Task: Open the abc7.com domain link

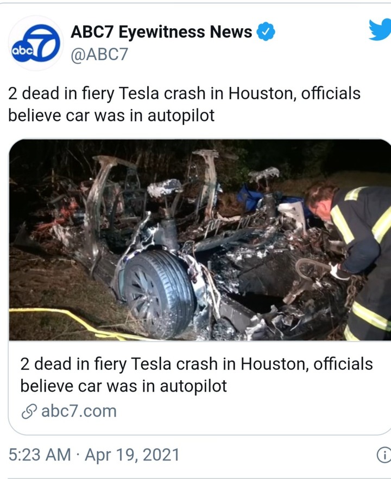Action: coord(79,411)
